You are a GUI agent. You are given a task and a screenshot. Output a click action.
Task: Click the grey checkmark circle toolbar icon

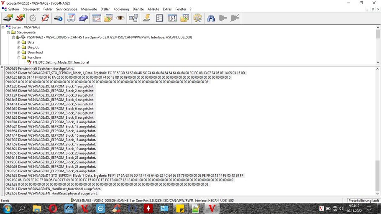(x=33, y=18)
